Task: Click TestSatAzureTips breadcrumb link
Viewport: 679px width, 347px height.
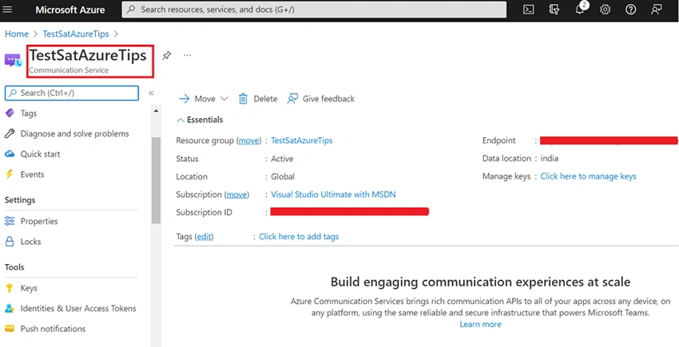Action: (76, 34)
